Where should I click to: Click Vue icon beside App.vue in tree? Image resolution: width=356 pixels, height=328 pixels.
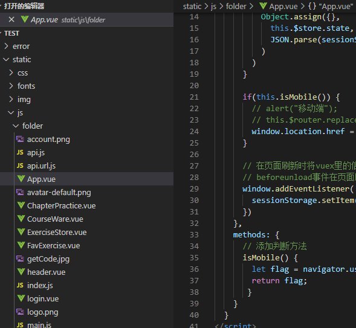21,179
